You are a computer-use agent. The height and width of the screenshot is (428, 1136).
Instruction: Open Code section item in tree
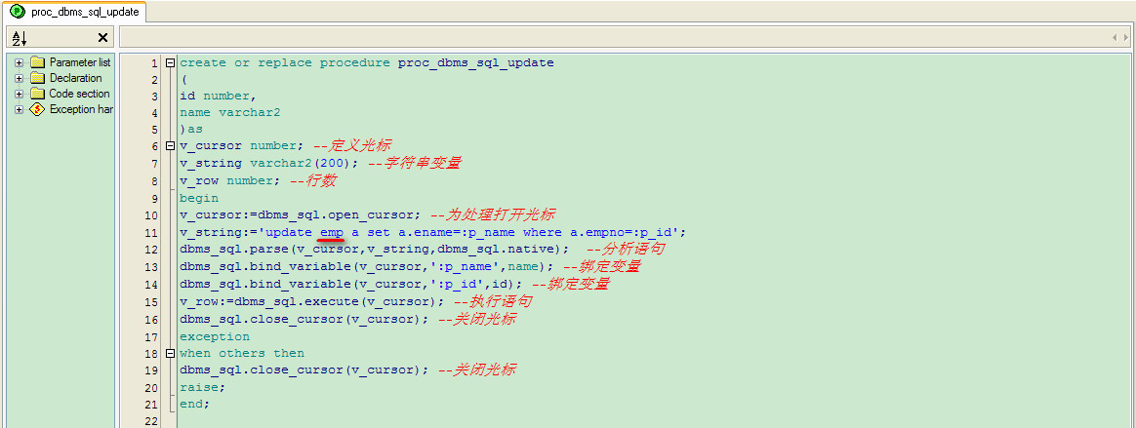tap(80, 95)
